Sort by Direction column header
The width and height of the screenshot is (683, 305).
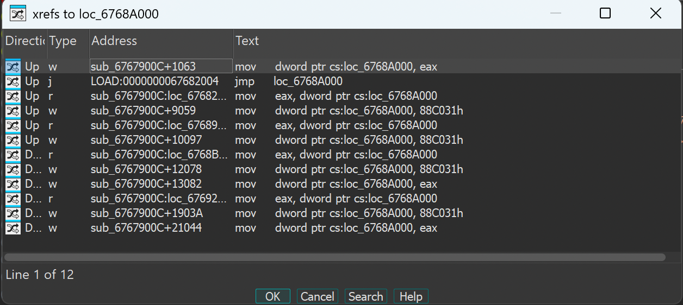[x=25, y=41]
